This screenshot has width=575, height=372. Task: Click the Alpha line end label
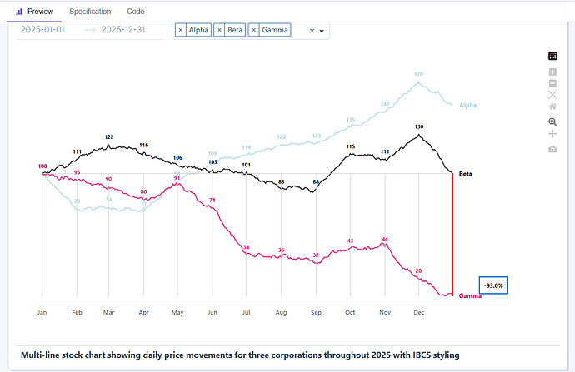pyautogui.click(x=467, y=105)
